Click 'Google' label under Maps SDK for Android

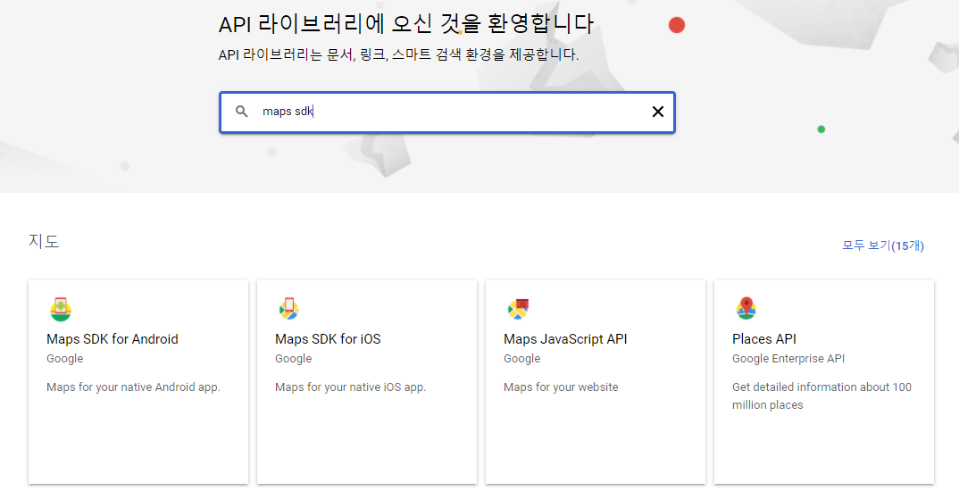[65, 358]
